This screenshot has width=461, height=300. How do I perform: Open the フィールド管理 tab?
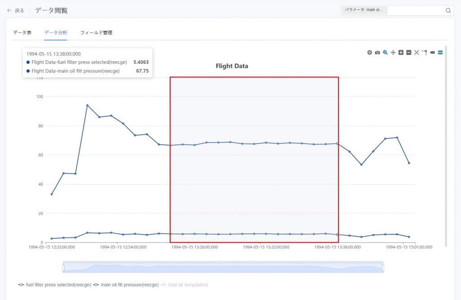pos(96,33)
